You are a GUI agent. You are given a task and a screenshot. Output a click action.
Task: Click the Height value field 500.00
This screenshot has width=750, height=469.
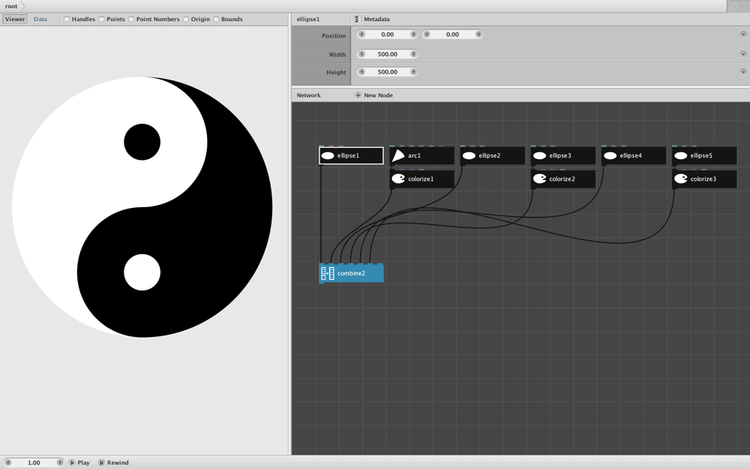pos(388,72)
